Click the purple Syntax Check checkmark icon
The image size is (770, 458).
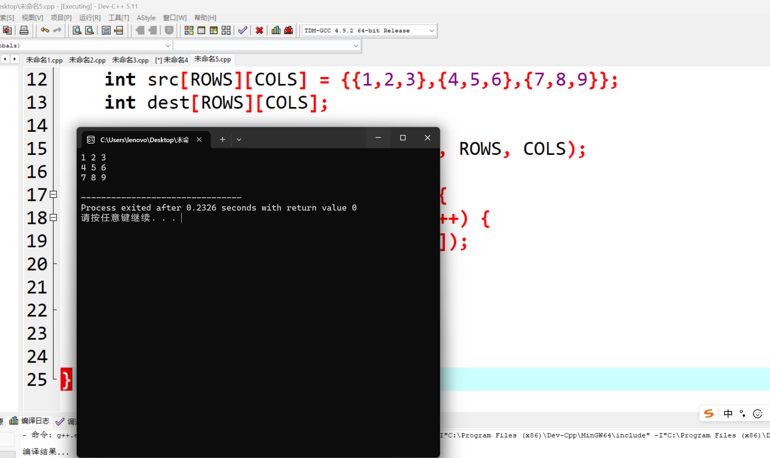point(243,30)
